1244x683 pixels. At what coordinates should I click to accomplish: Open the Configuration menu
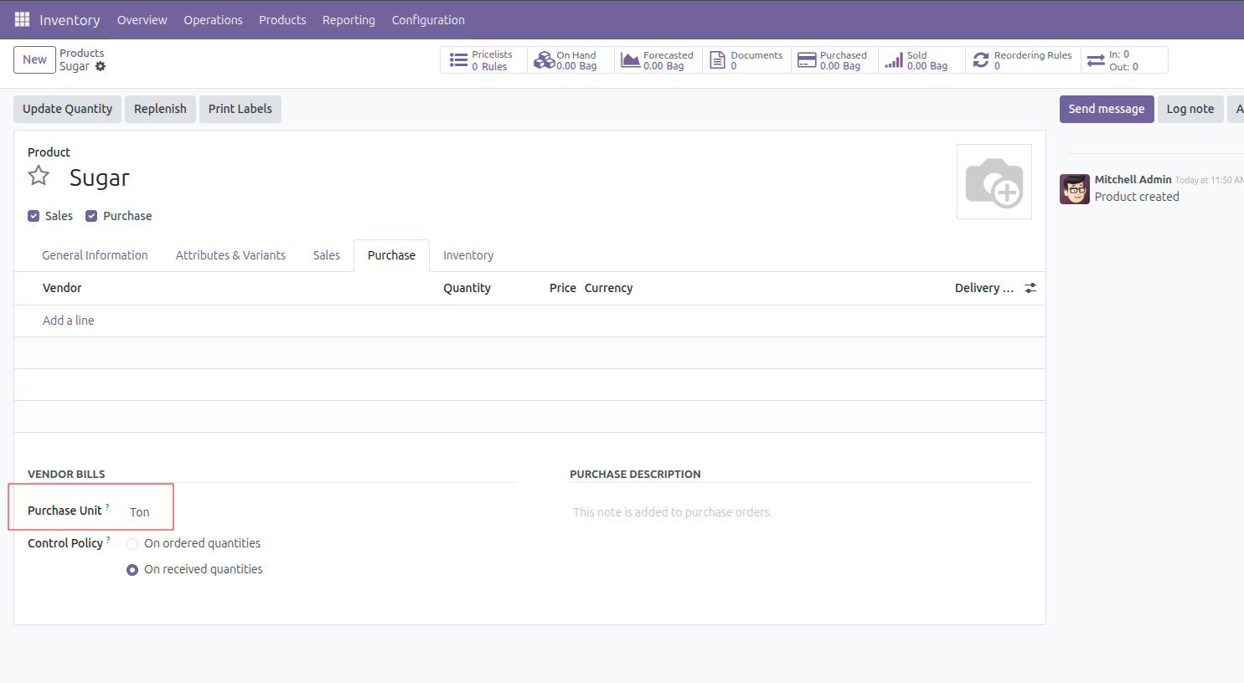point(427,20)
